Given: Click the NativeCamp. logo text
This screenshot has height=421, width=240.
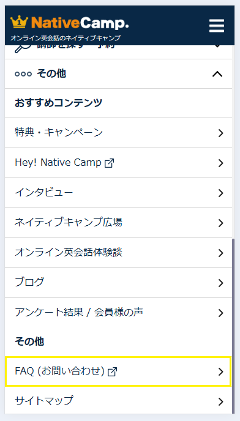Looking at the screenshot, I should (80, 23).
